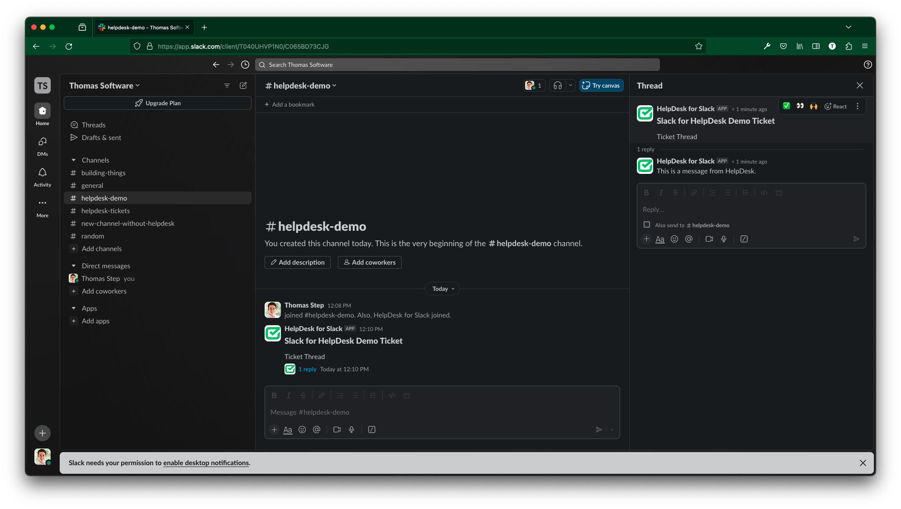This screenshot has width=901, height=509.
Task: Open #helpdesk-demo channel details dropdown
Action: click(301, 85)
